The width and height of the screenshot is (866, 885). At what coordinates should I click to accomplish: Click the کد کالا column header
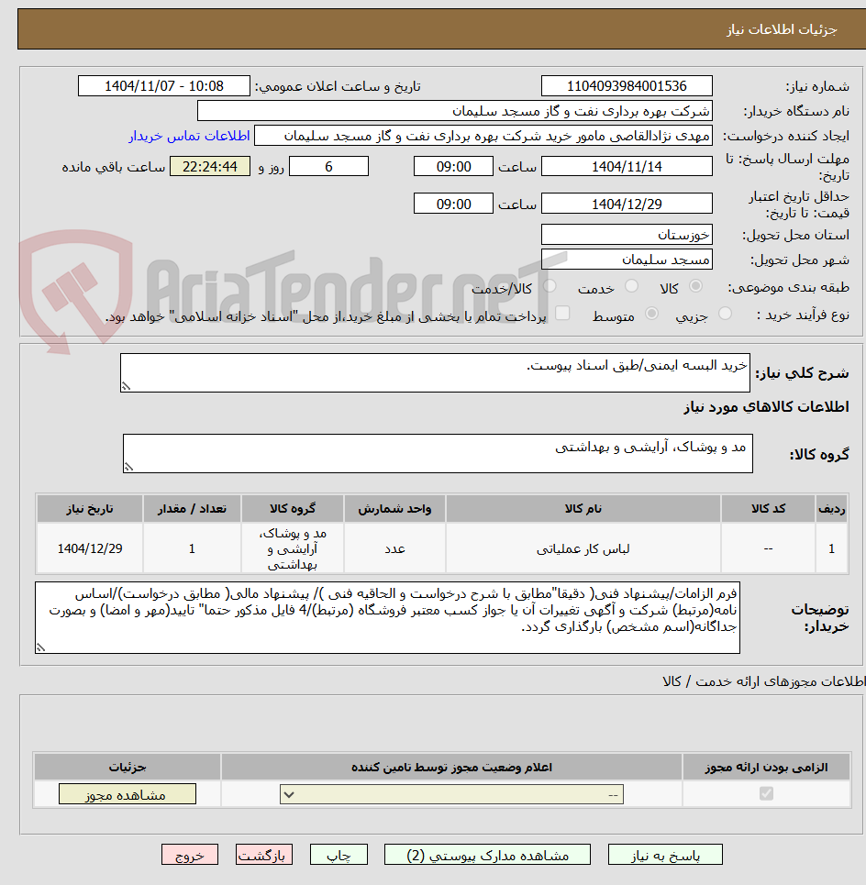768,509
